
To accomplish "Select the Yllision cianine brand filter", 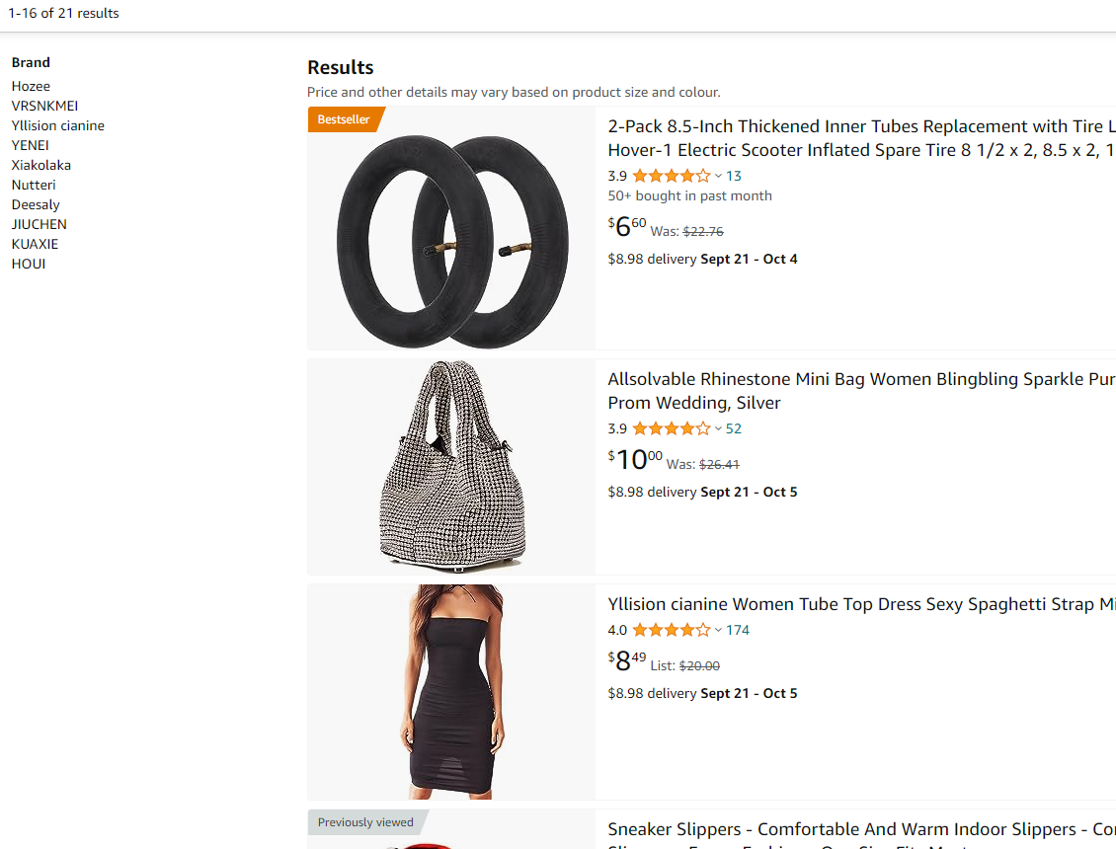I will tap(57, 125).
